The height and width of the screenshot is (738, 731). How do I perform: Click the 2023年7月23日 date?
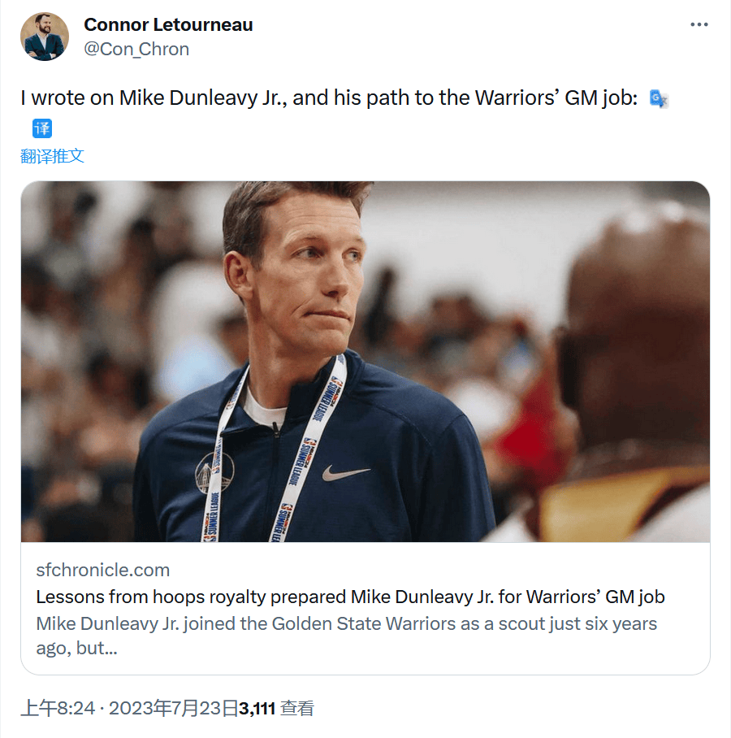173,708
